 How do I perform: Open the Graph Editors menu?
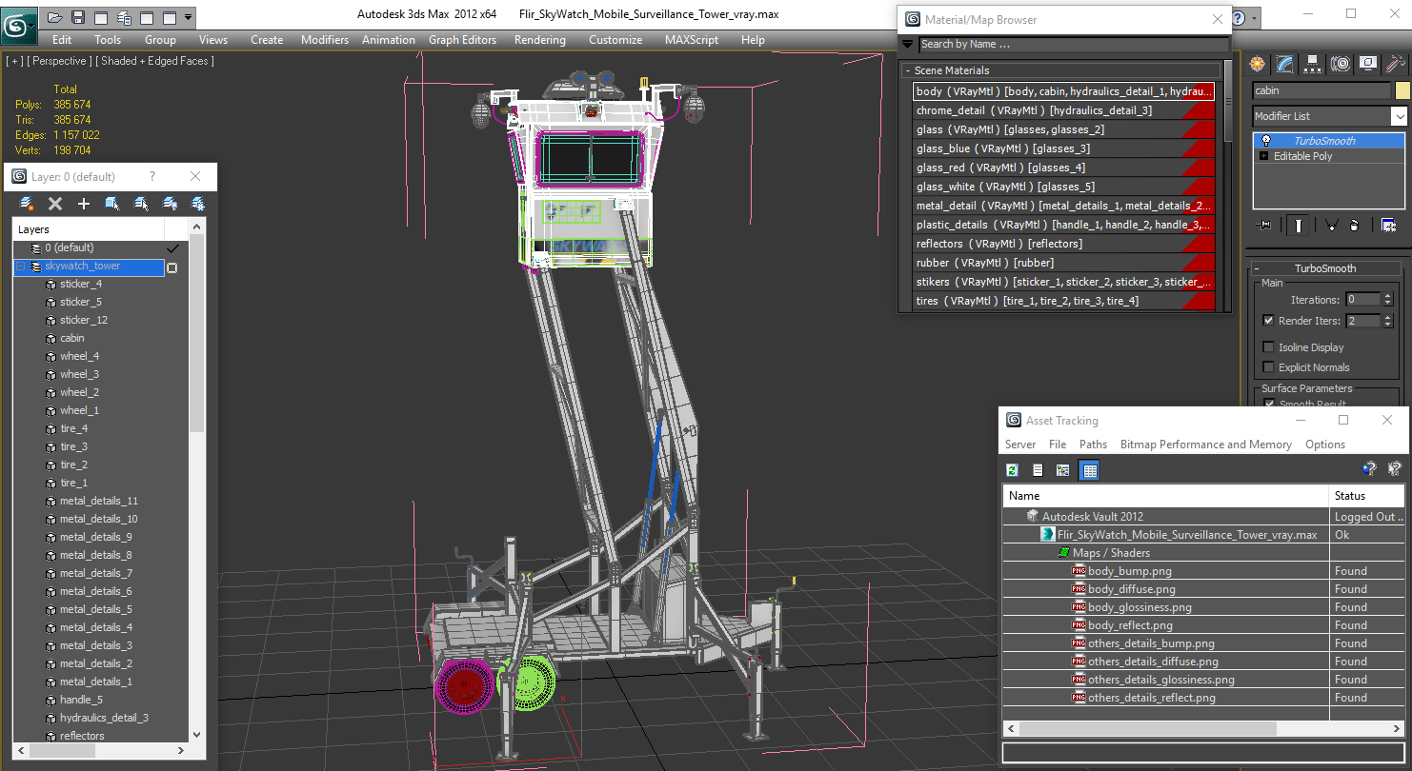click(462, 40)
